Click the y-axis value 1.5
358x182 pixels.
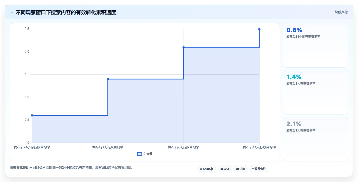pos(27,75)
